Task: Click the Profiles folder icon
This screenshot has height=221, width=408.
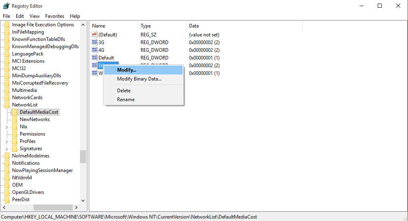Action: pos(15,141)
